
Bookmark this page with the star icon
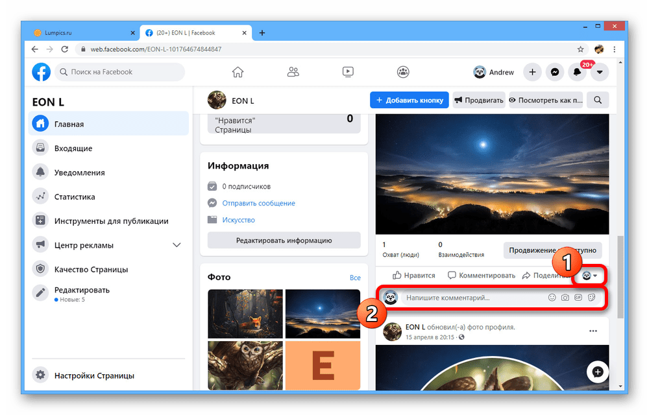[x=580, y=49]
